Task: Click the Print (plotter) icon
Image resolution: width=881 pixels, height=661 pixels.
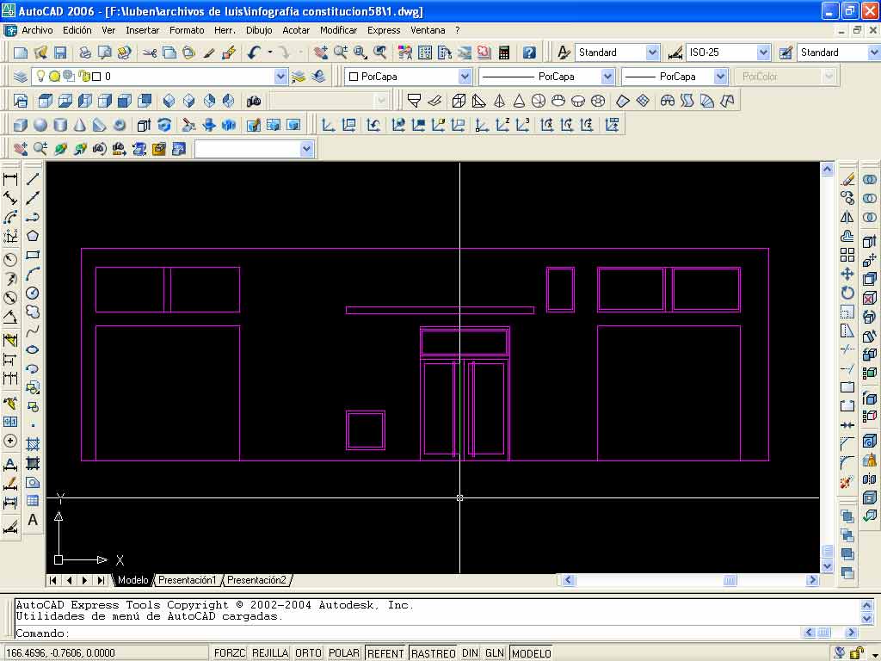Action: pyautogui.click(x=85, y=53)
